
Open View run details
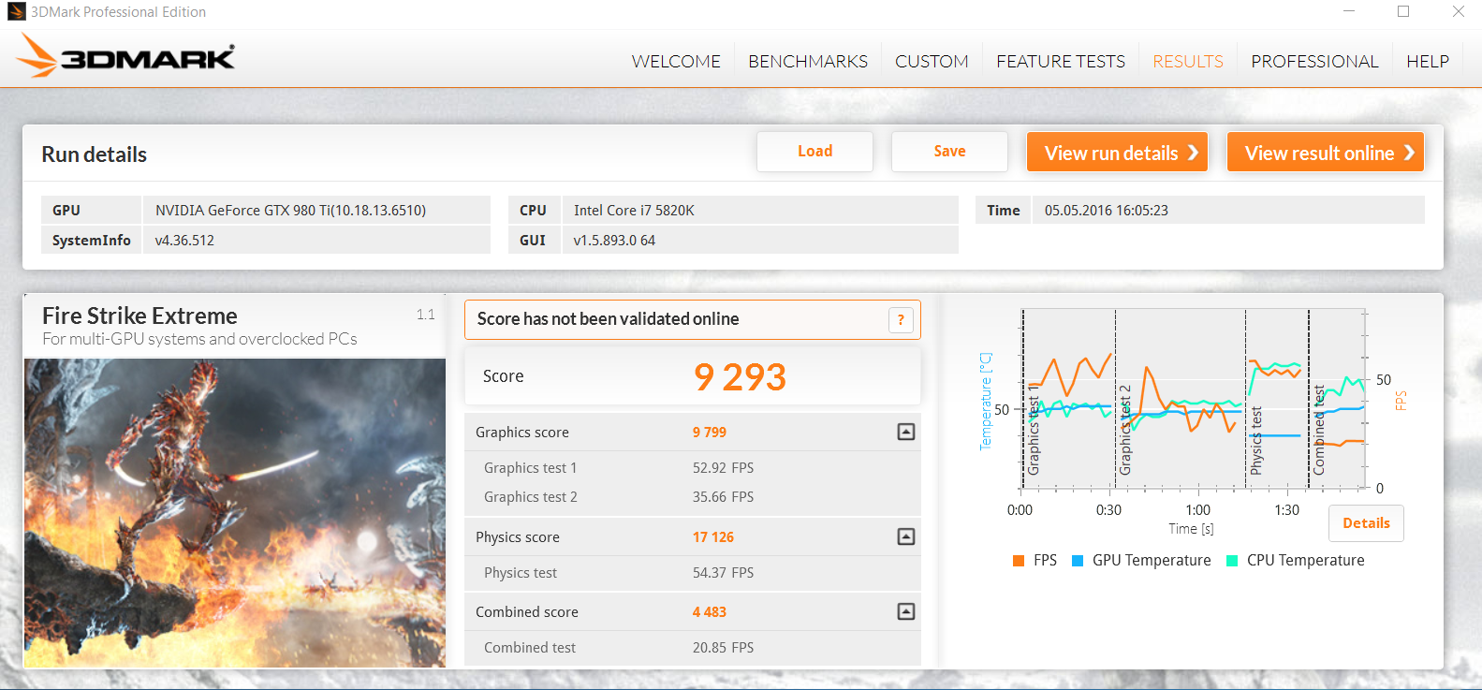[x=1117, y=153]
